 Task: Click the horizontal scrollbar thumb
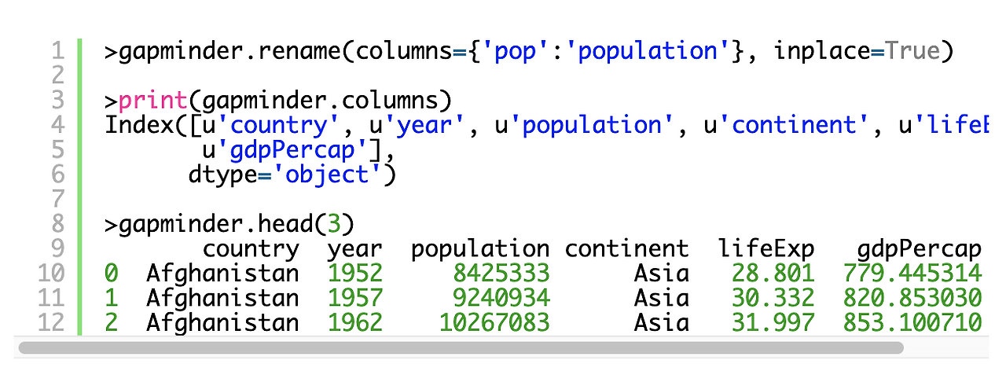click(461, 347)
